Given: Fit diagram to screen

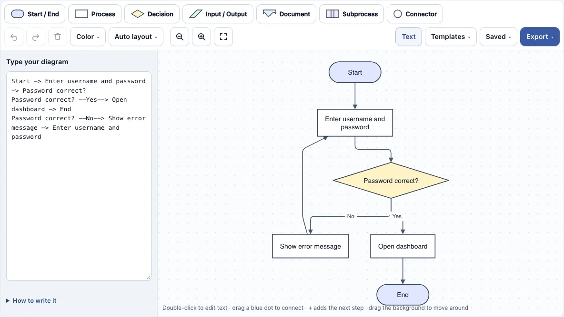Looking at the screenshot, I should coord(223,37).
